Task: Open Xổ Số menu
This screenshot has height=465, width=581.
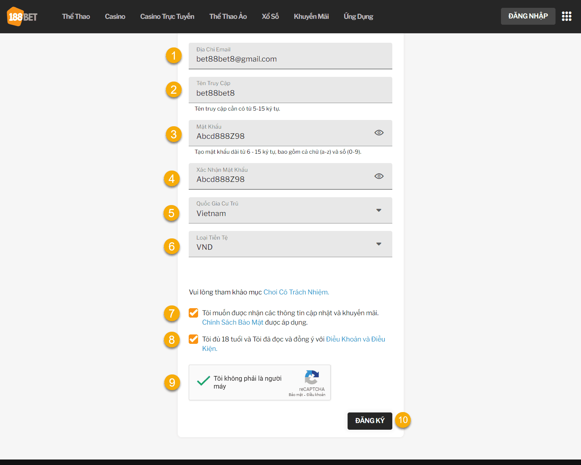Action: (270, 16)
